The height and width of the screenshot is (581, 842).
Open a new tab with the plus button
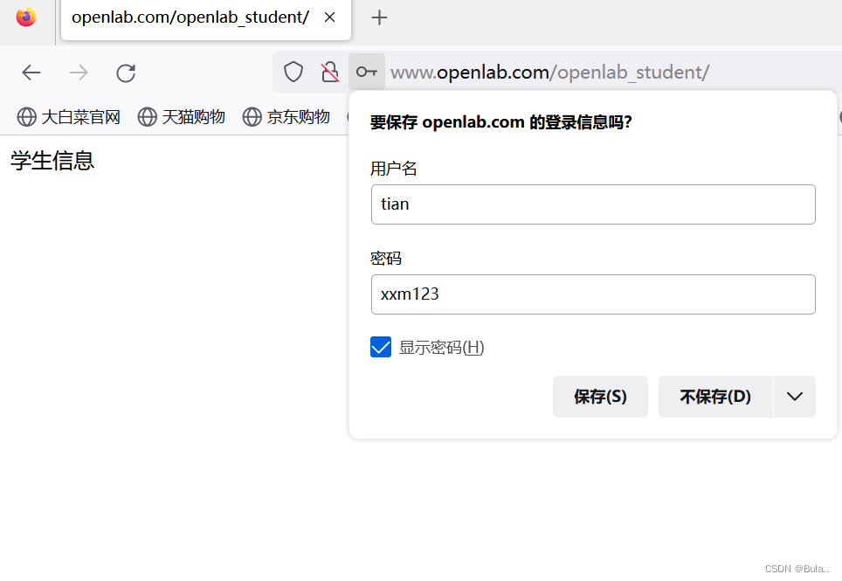click(379, 17)
